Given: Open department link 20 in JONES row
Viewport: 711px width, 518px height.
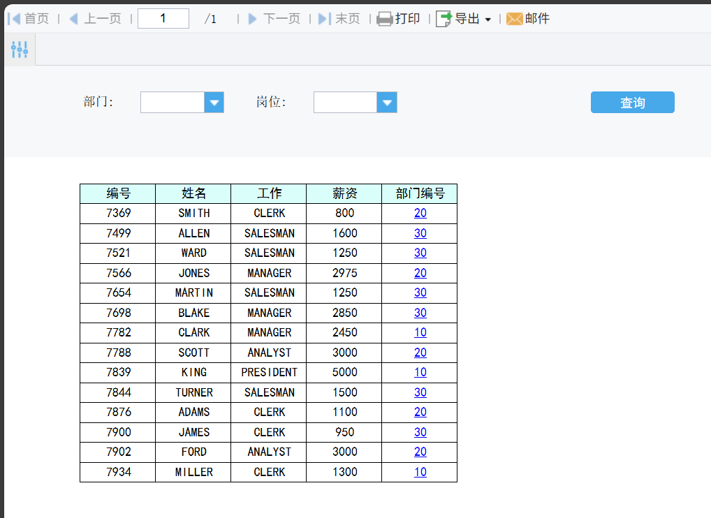Looking at the screenshot, I should [x=420, y=273].
